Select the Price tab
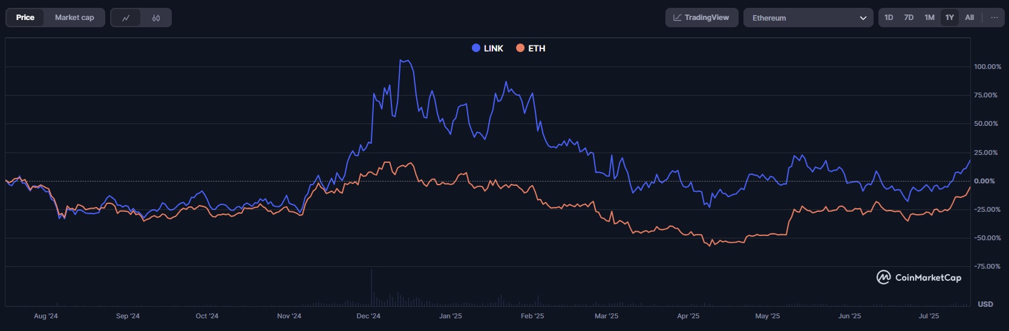 (x=25, y=18)
